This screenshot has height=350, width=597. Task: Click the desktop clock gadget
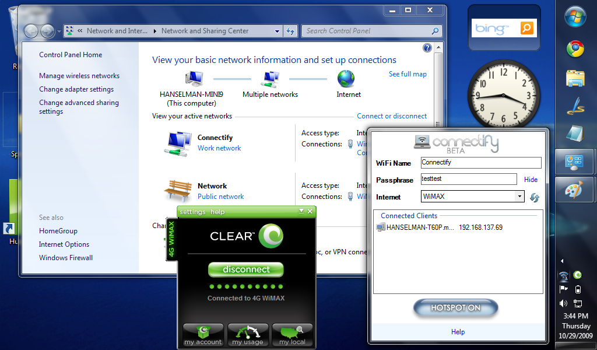(x=504, y=95)
